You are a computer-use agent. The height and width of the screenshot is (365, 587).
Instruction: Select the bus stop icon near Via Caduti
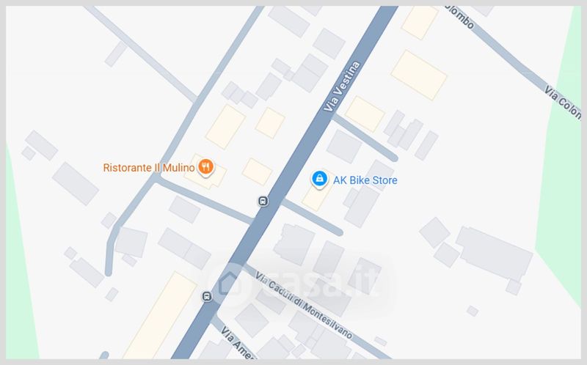click(x=207, y=297)
